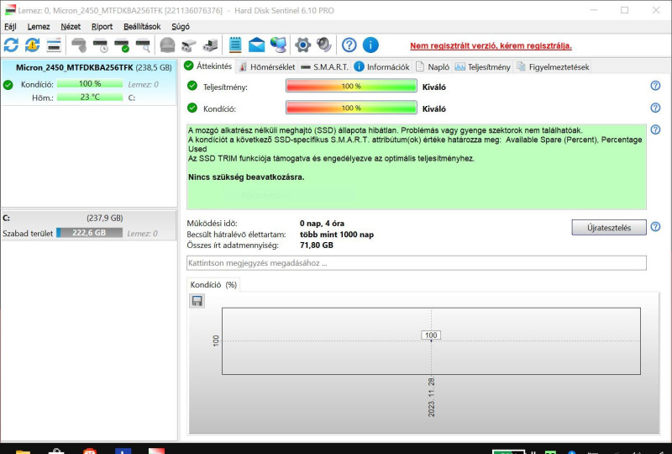This screenshot has width=672, height=454.
Task: Click the 100 data point label on chart
Action: 431,335
